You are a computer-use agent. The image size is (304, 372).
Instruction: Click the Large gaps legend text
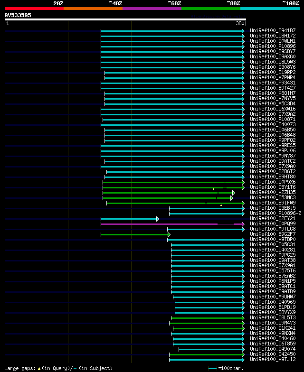tap(20, 368)
